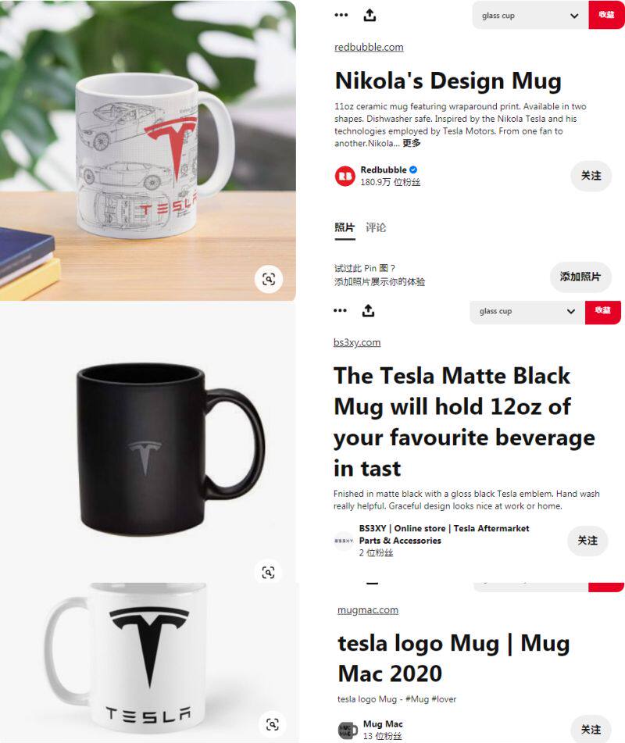Open the redbubble.com source link
Screen dimensions: 625x743
point(369,47)
